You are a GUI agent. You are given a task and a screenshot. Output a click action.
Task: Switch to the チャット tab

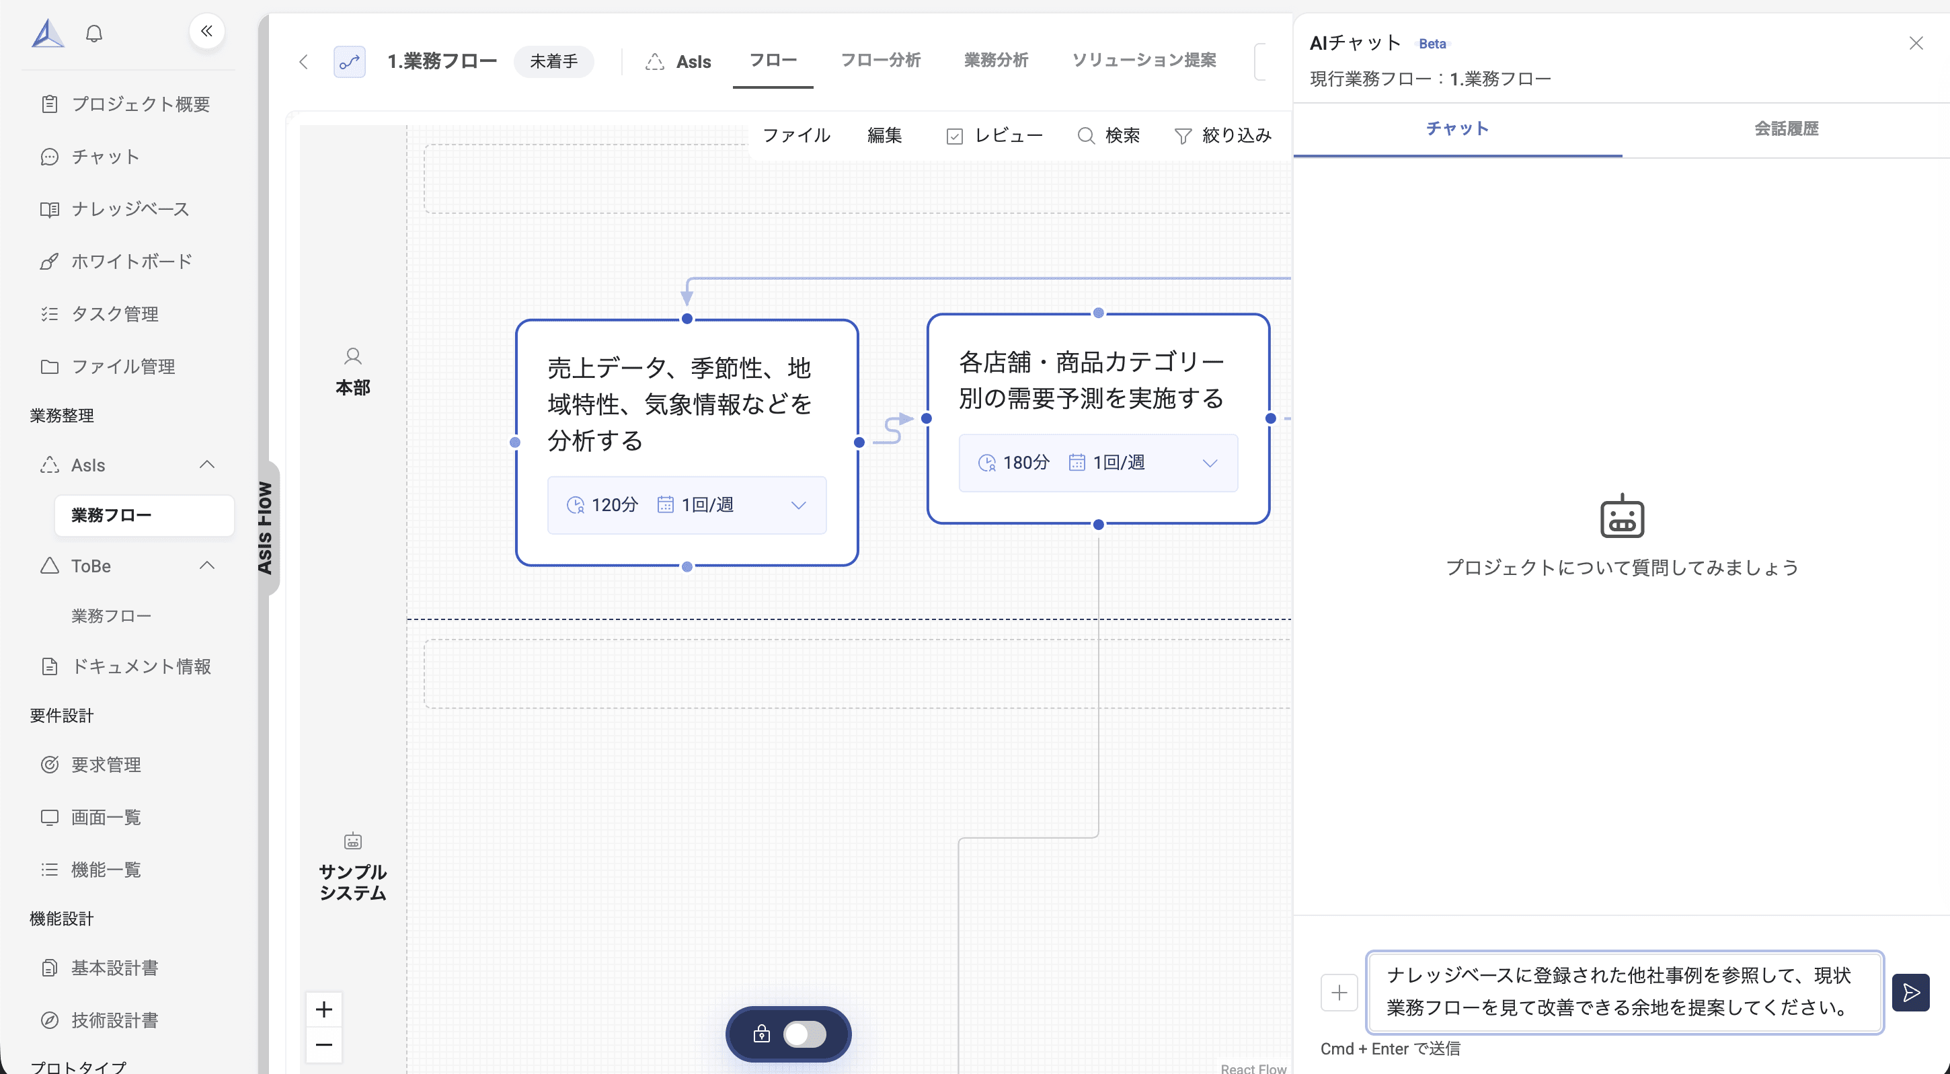[x=1457, y=129]
